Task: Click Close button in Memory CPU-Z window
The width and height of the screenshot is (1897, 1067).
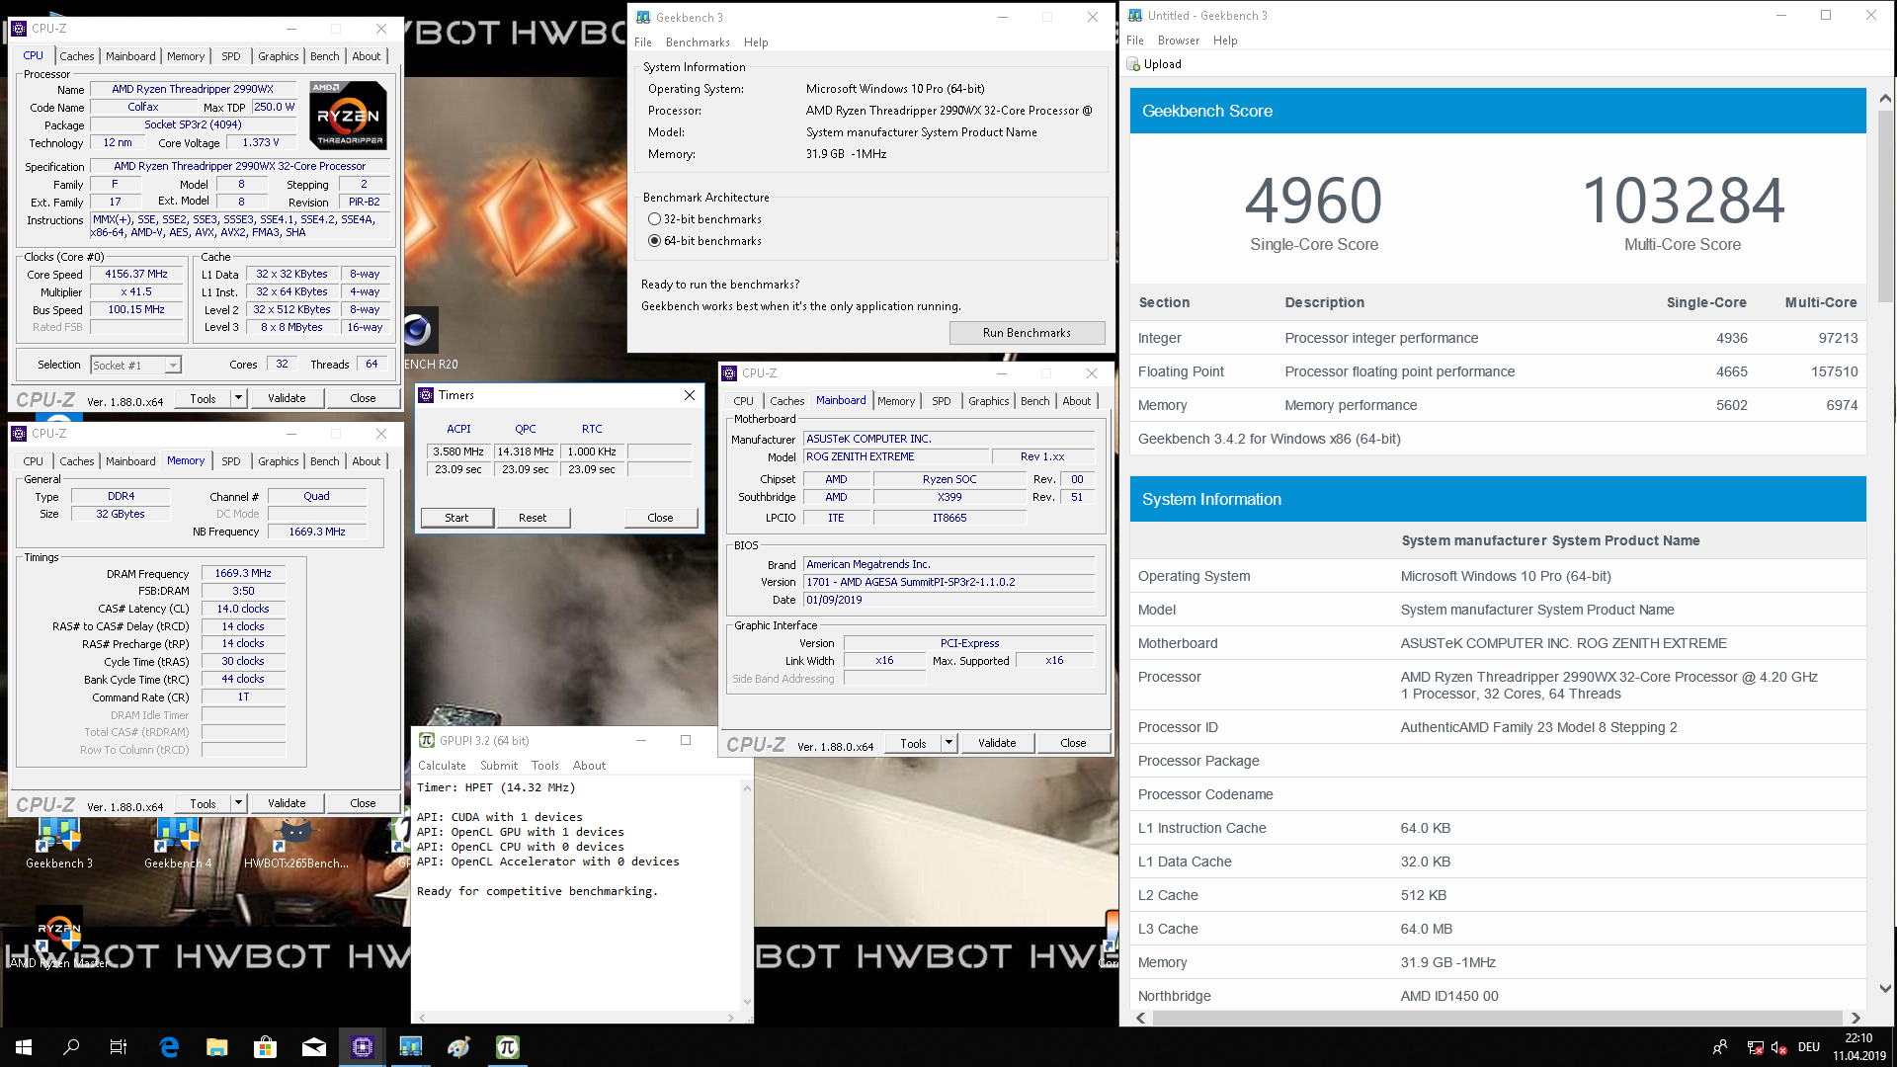Action: point(363,803)
